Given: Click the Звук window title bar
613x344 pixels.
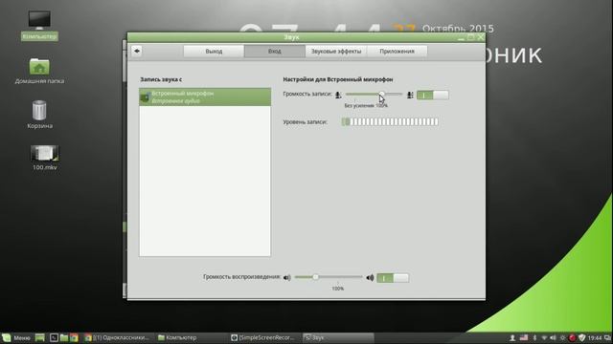Looking at the screenshot, I should [291, 37].
